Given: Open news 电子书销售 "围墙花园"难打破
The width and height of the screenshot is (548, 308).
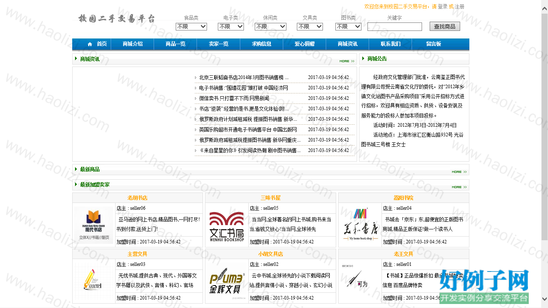Looking at the screenshot, I should tap(243, 88).
